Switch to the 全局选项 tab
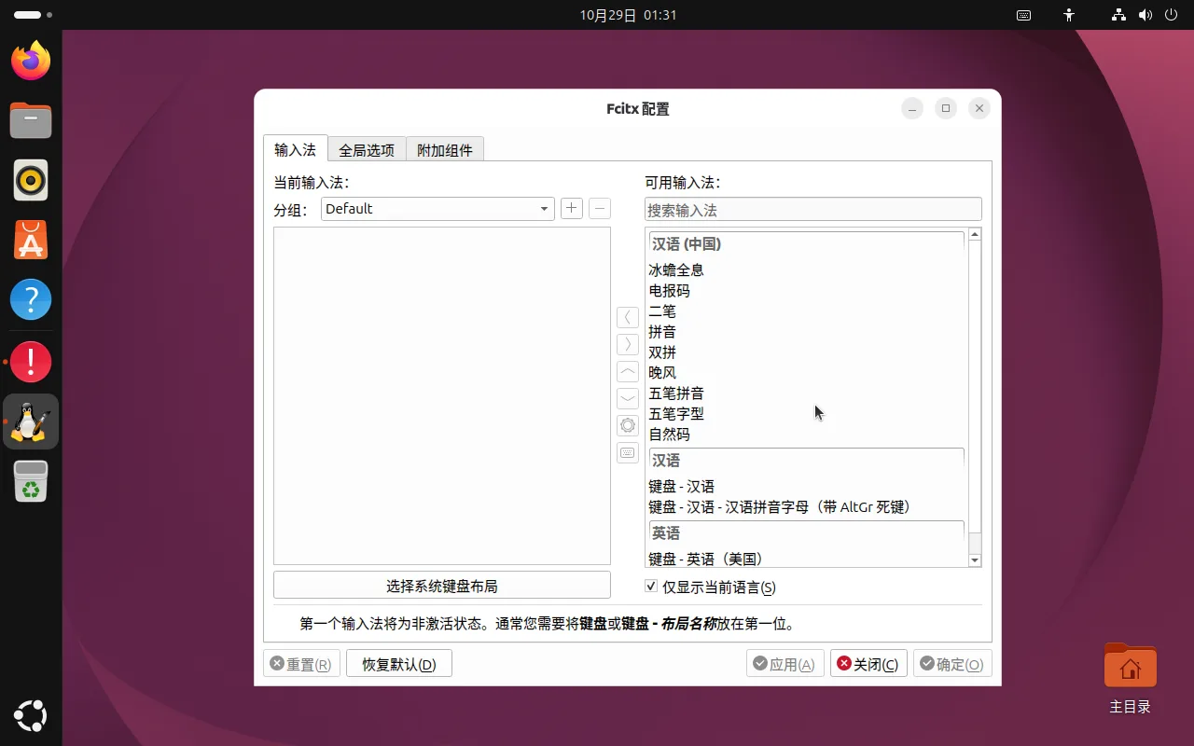1194x746 pixels. pyautogui.click(x=367, y=149)
